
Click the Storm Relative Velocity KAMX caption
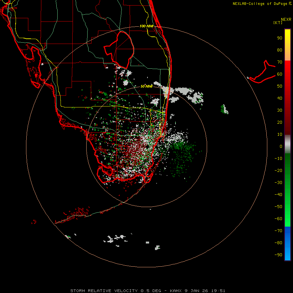147,291
